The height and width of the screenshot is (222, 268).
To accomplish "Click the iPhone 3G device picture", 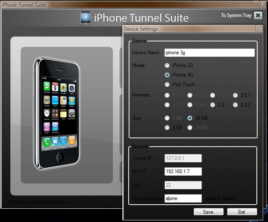I will [57, 113].
